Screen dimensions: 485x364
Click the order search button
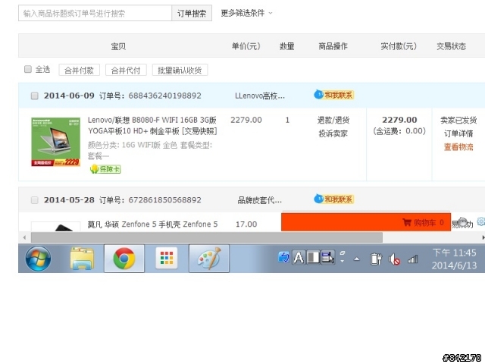pos(192,14)
